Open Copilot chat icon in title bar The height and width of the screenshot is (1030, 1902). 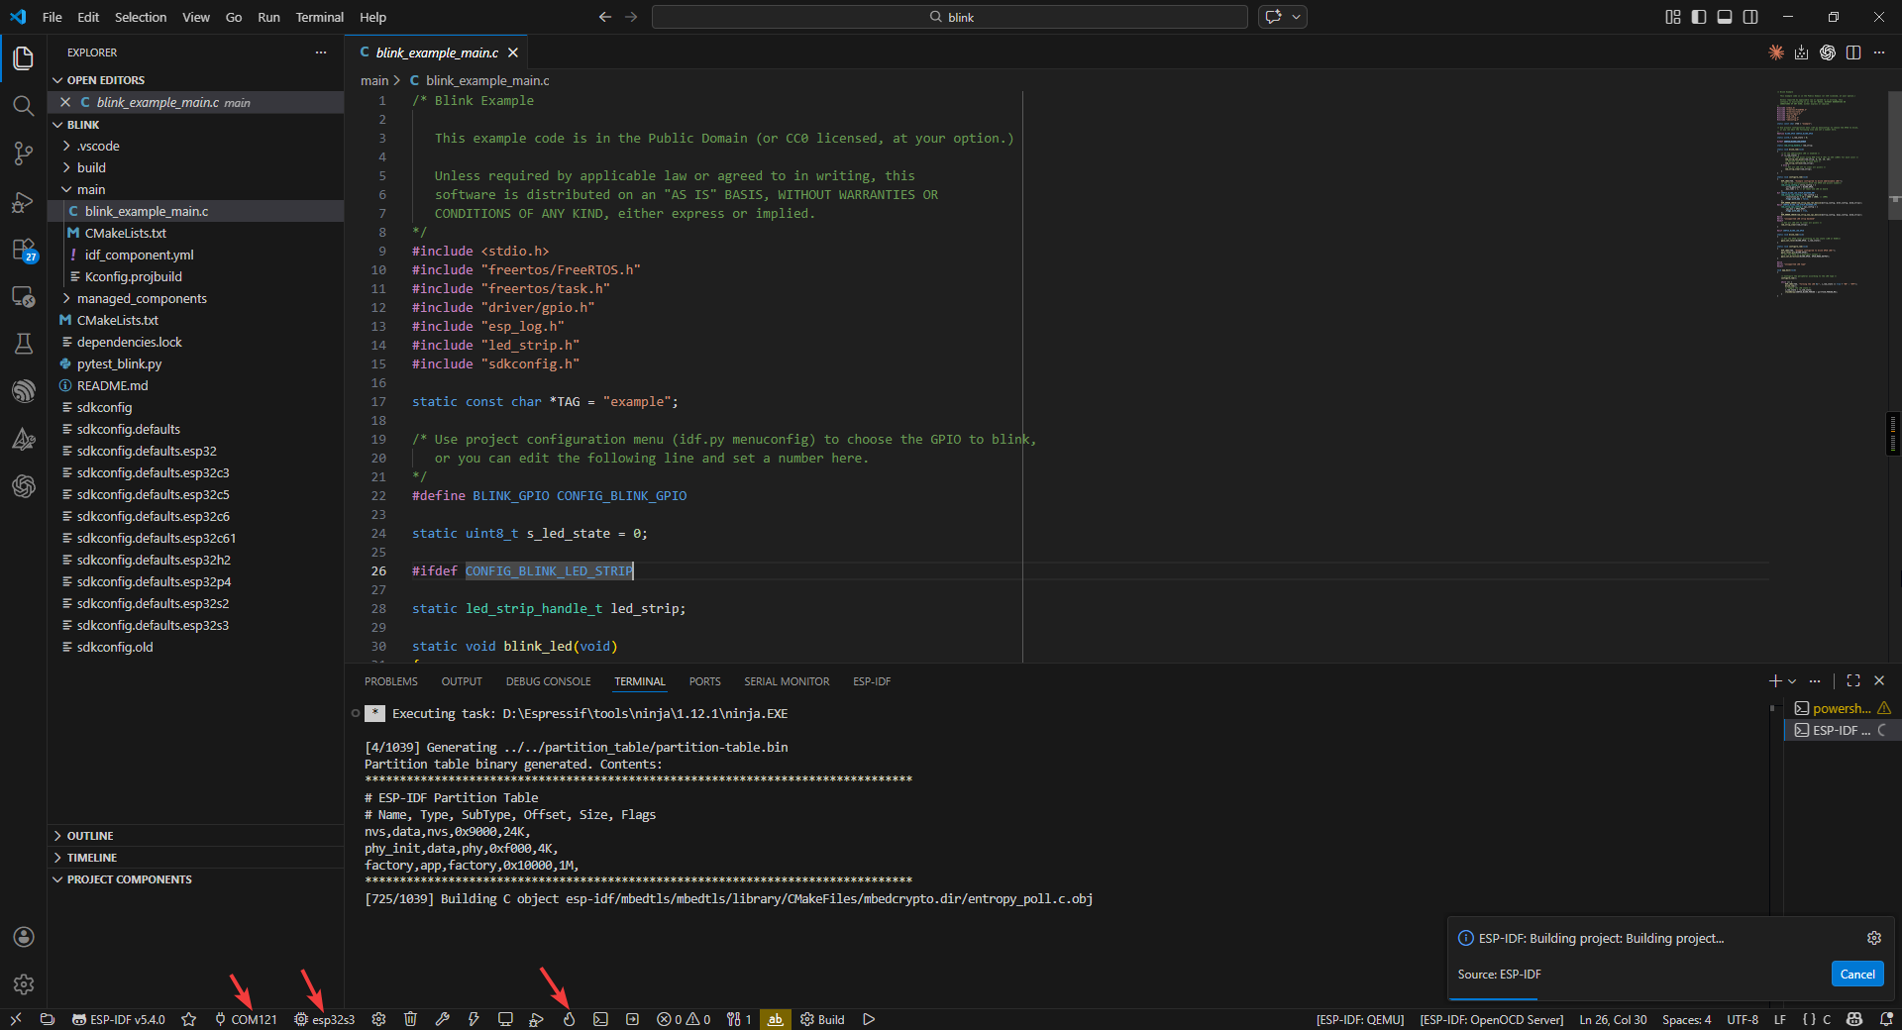1274,17
